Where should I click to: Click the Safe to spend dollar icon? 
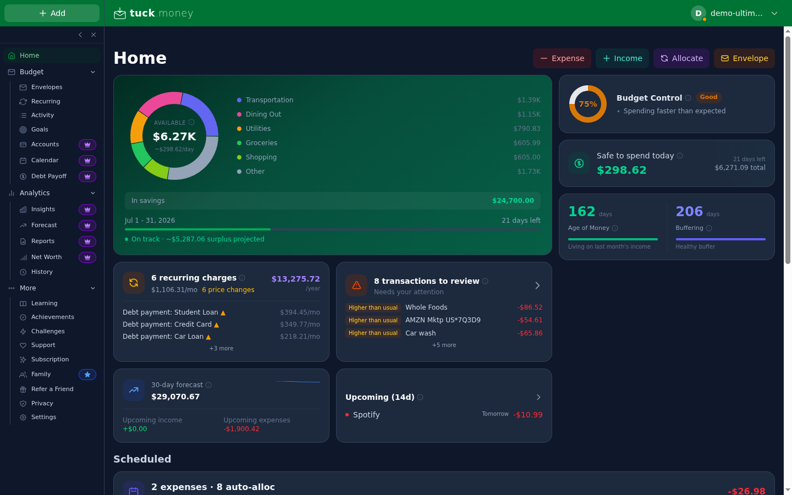click(579, 163)
